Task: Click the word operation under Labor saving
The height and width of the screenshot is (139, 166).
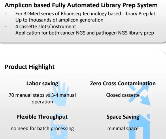Action: (x=42, y=102)
